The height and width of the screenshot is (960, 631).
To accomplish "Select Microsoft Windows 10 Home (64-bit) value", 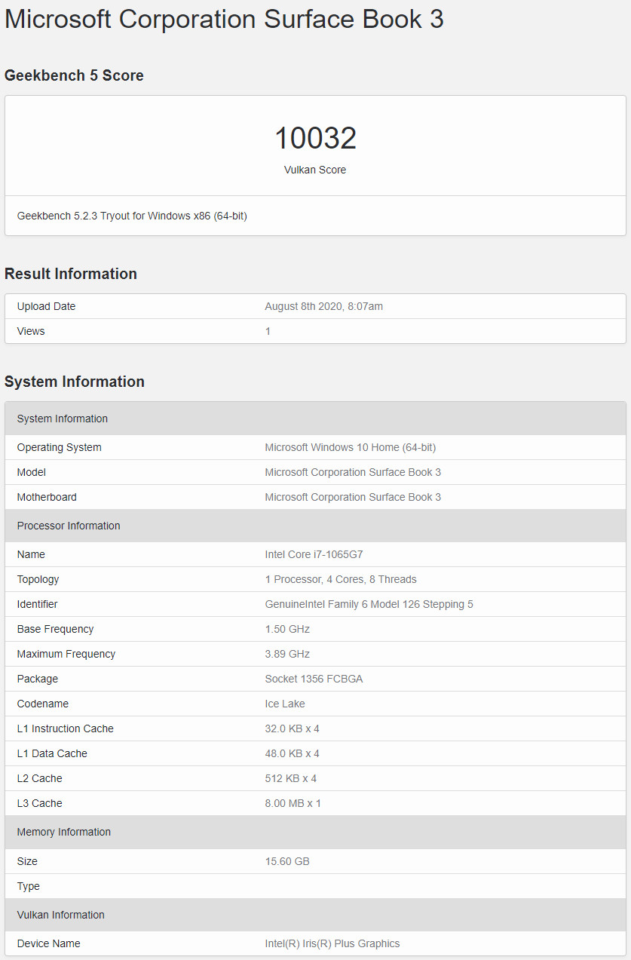I will (x=351, y=447).
